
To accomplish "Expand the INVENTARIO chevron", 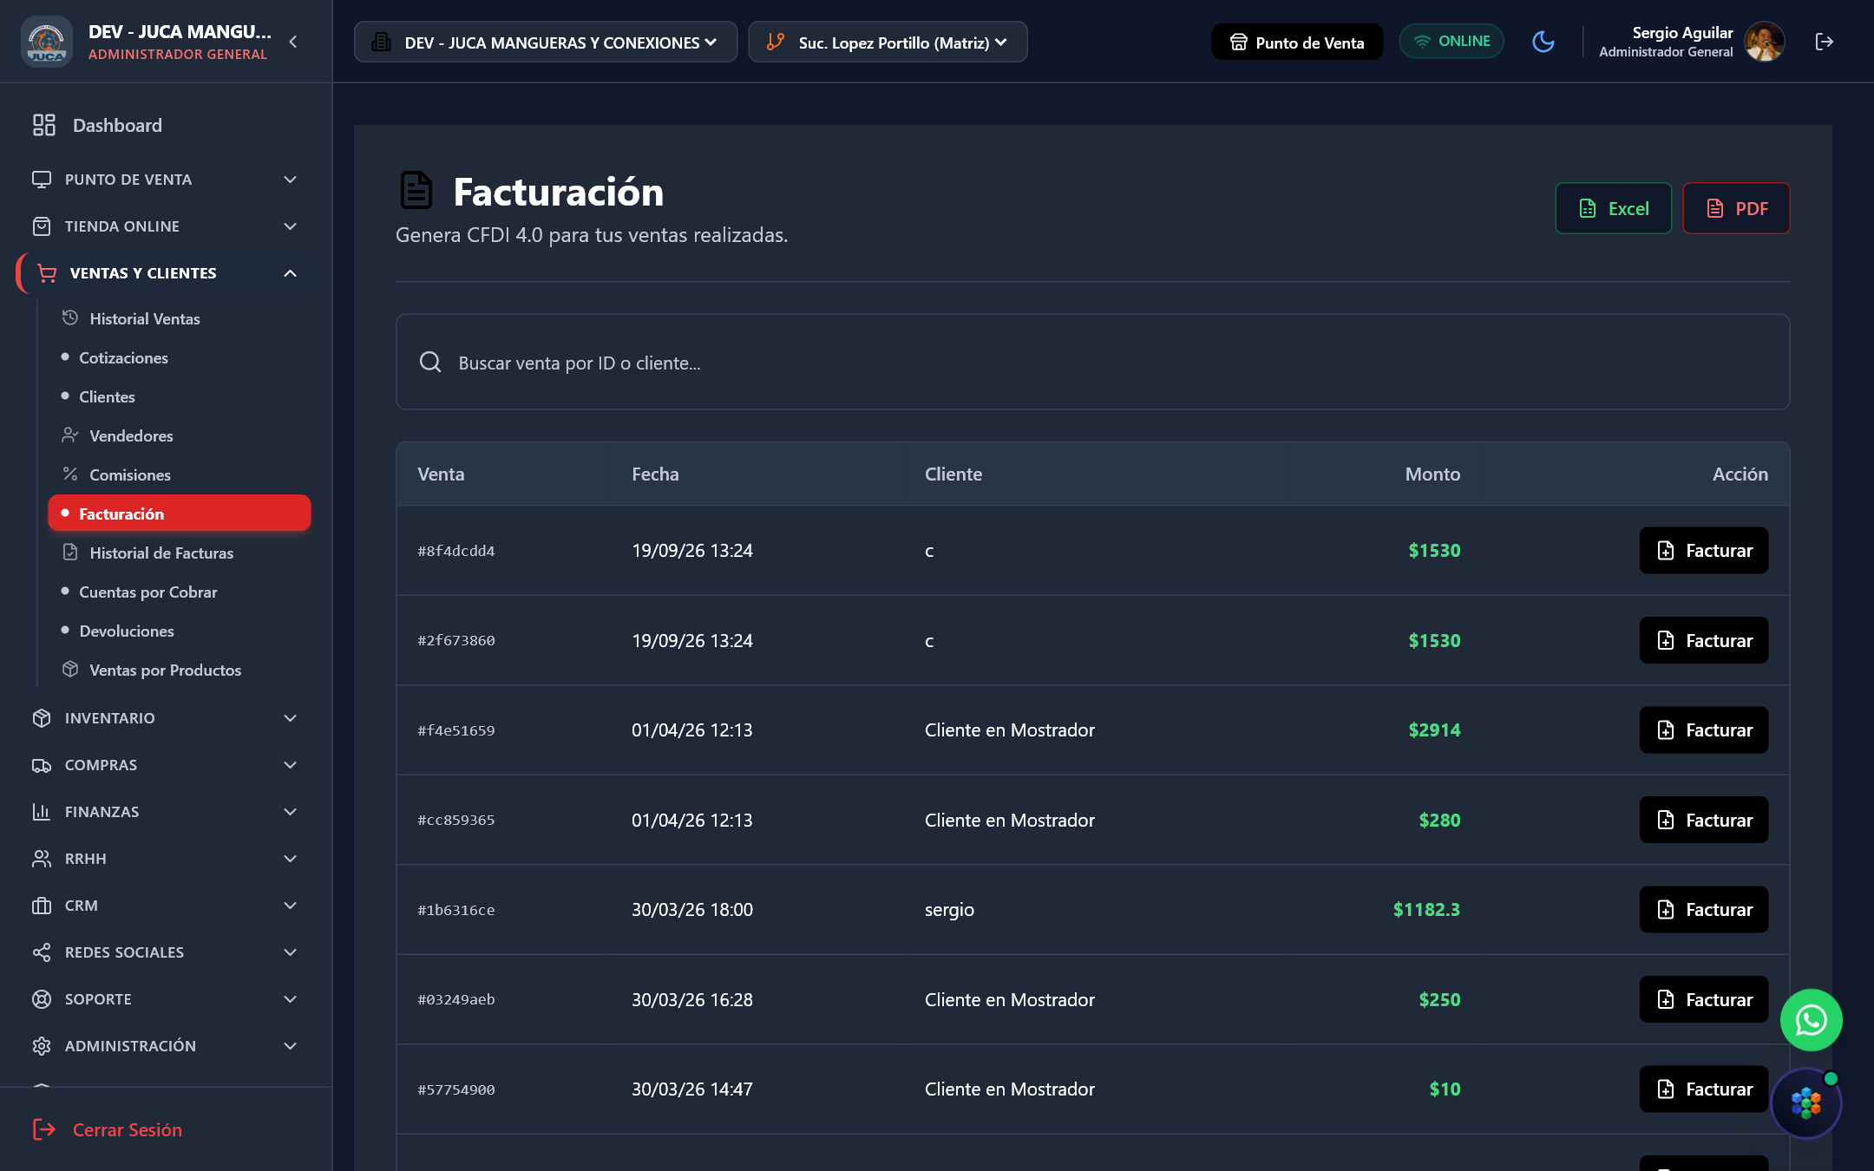I will click(x=290, y=718).
